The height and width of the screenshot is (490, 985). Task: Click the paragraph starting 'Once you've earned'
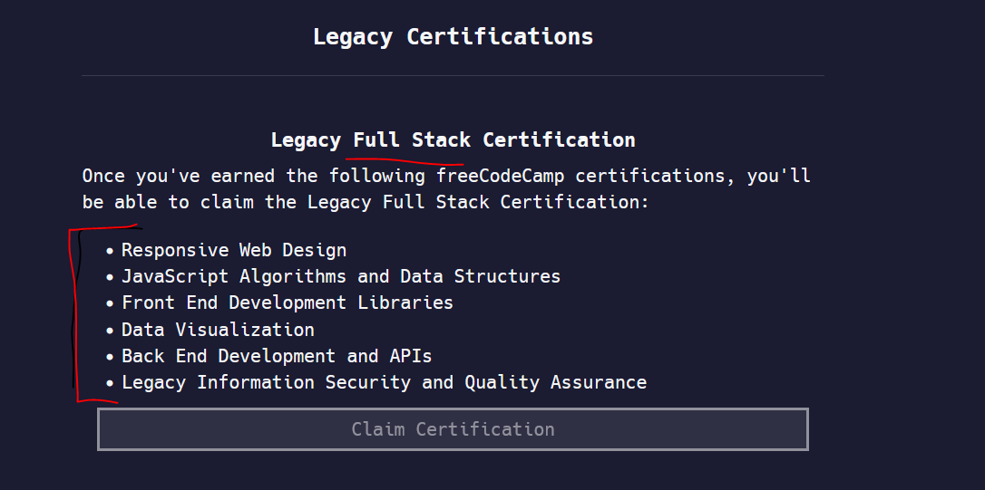pos(446,189)
